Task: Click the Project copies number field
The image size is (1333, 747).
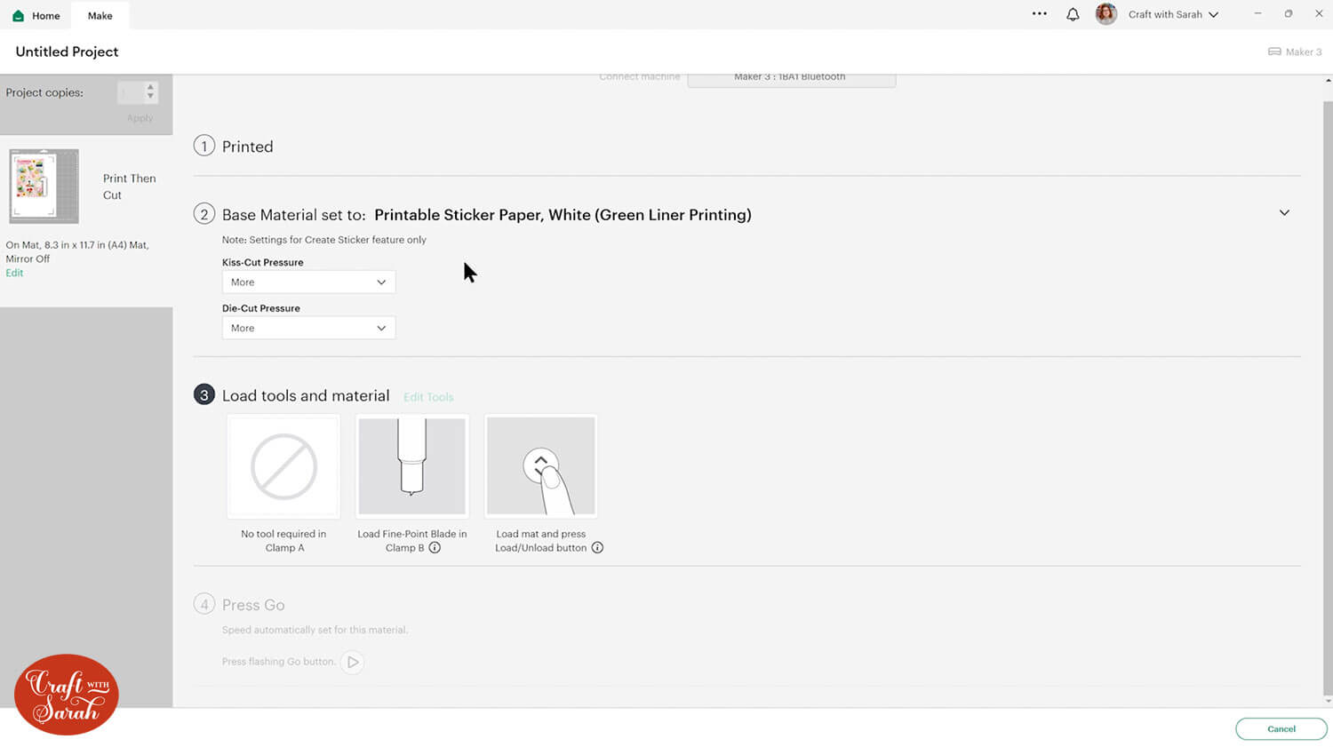Action: coord(131,92)
